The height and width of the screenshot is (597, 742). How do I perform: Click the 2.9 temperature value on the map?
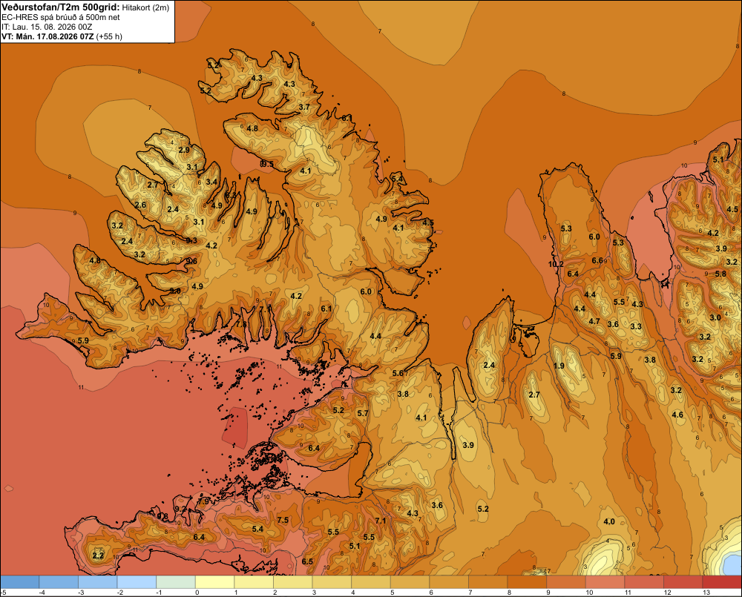184,150
